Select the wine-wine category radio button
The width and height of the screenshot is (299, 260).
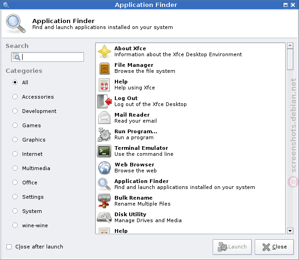(x=15, y=225)
